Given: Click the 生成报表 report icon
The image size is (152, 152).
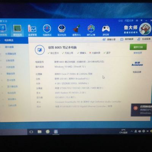Looking at the screenshot, I should (x=139, y=39).
